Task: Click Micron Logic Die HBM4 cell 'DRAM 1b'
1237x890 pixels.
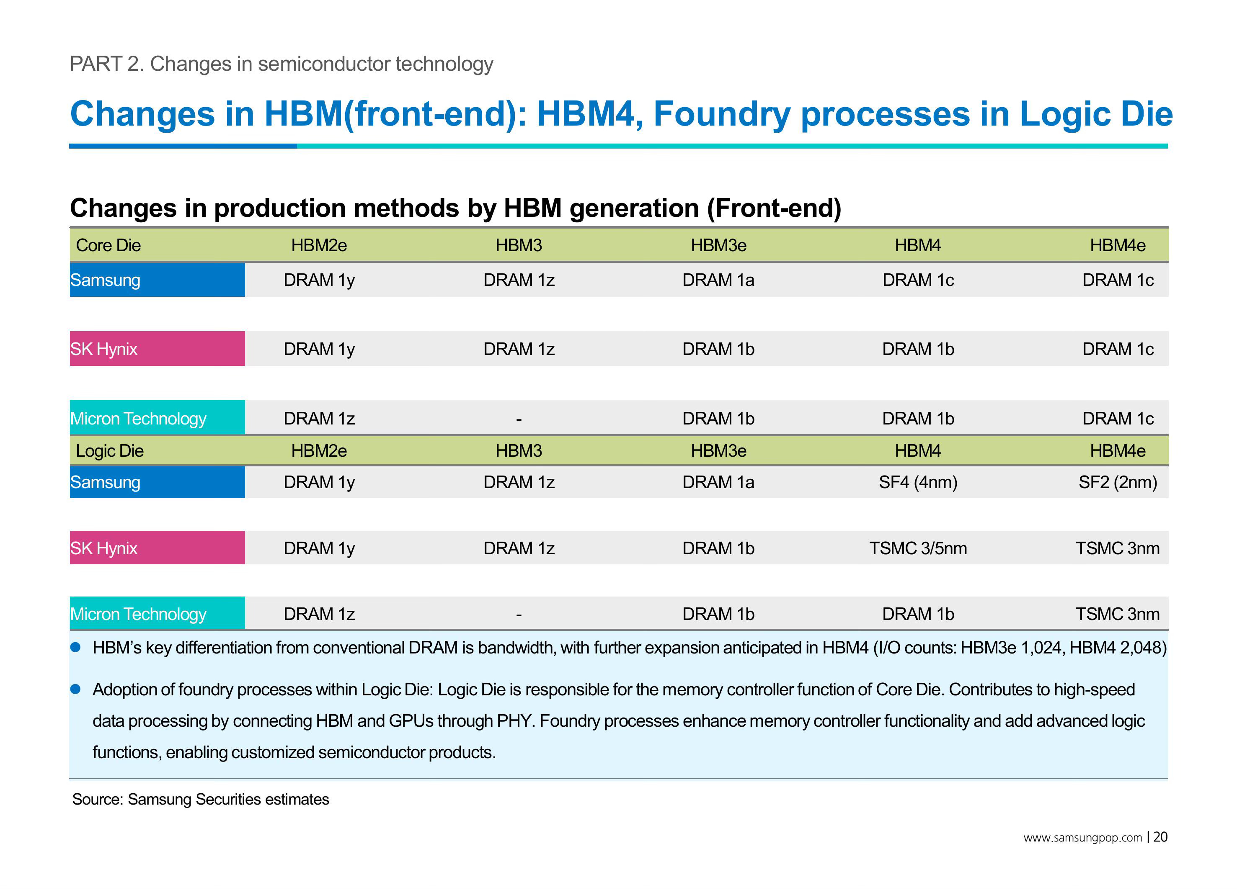Action: (x=918, y=614)
